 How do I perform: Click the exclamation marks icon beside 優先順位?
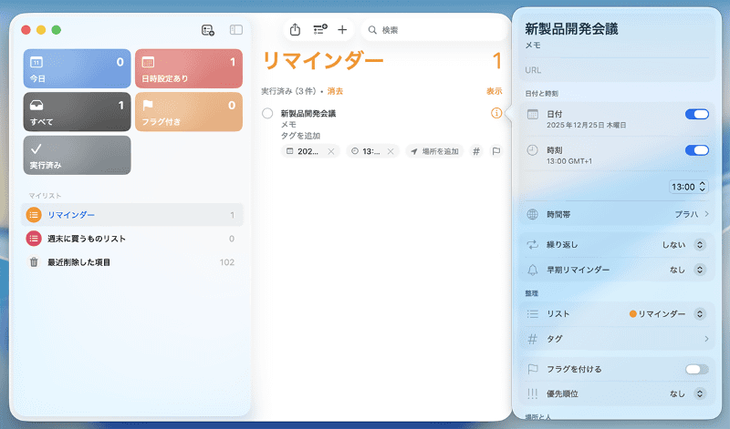(x=532, y=394)
